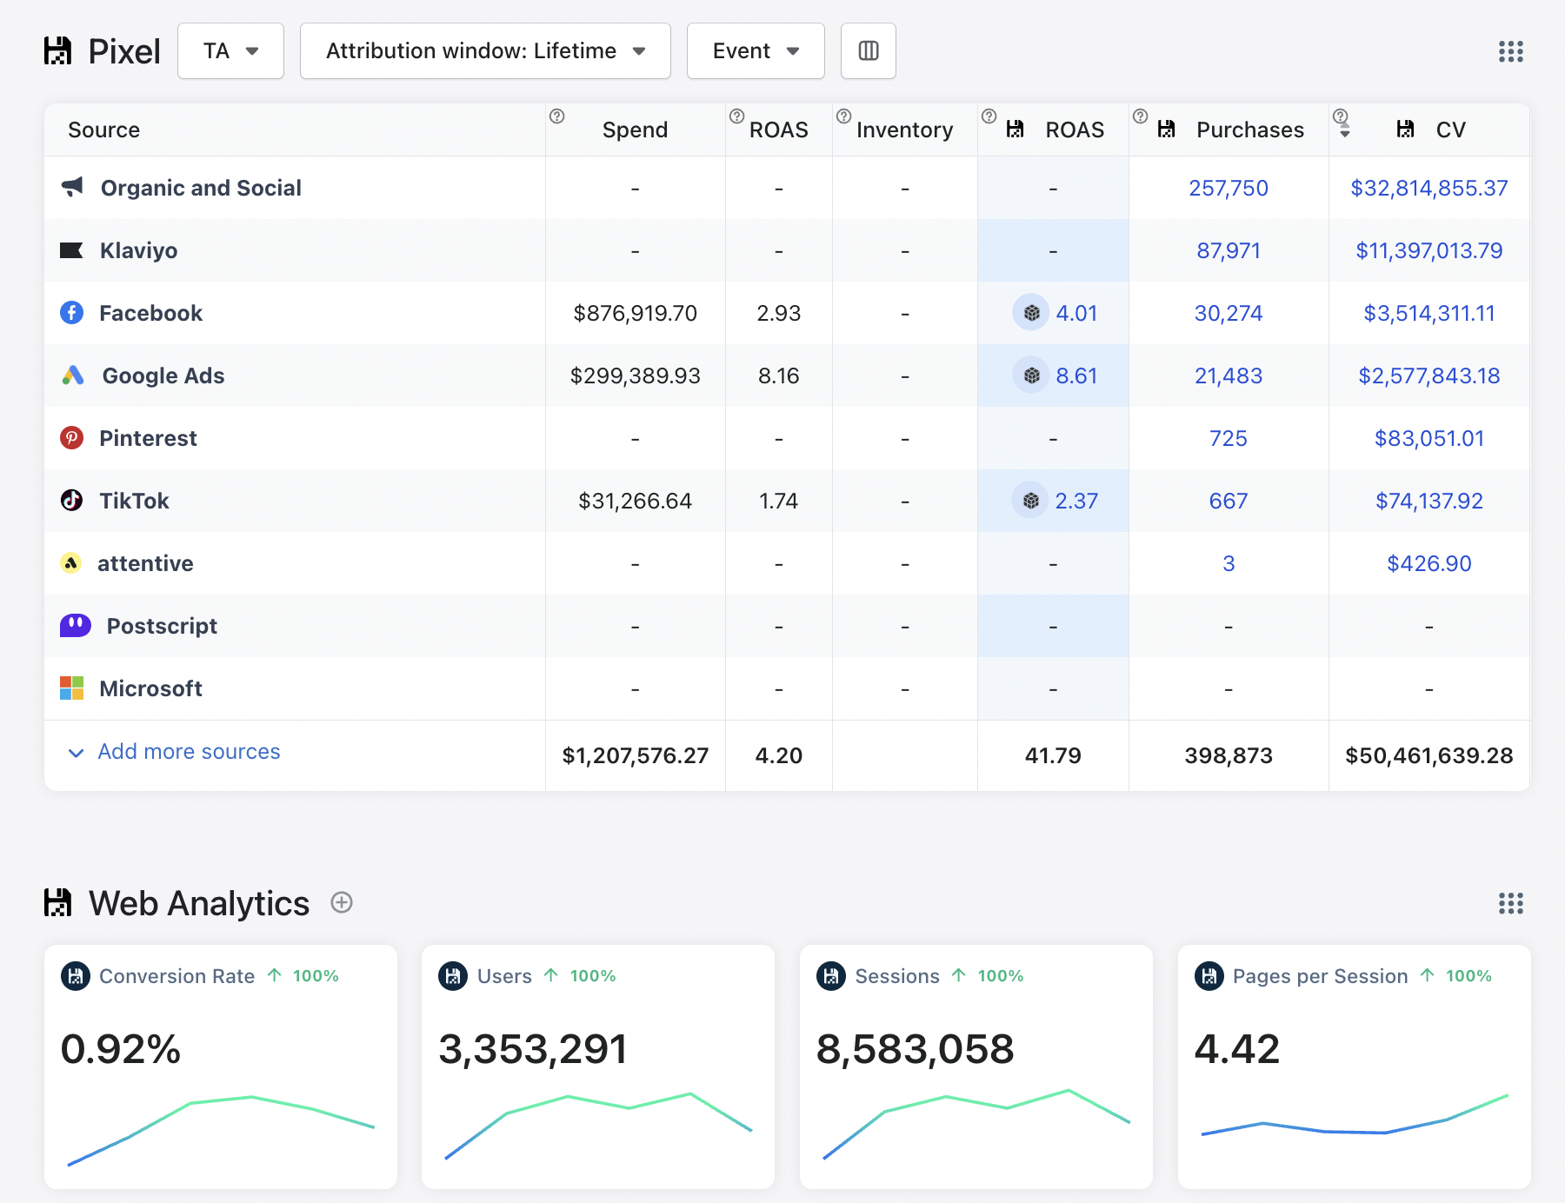Viewport: 1565px width, 1203px height.
Task: Click the Sessions card icon
Action: pyautogui.click(x=831, y=976)
